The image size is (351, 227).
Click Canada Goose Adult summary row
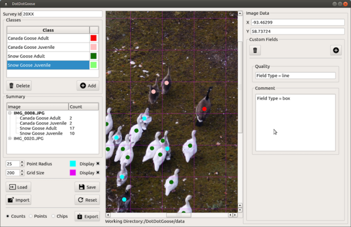[x=40, y=118]
